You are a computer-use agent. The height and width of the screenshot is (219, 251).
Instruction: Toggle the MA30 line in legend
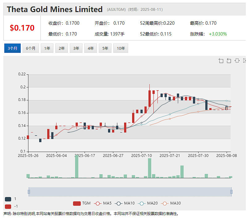(171, 203)
